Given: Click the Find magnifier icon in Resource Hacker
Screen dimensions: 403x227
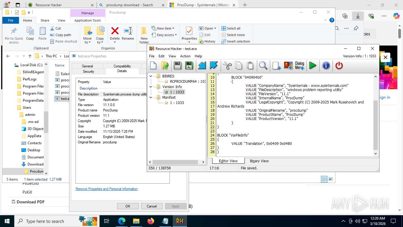Looking at the screenshot, I should tap(263, 66).
